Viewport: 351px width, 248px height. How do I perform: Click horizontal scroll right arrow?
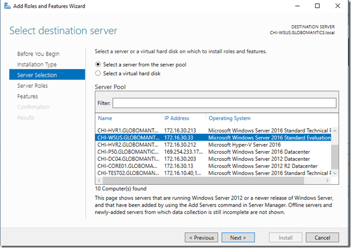[328, 180]
